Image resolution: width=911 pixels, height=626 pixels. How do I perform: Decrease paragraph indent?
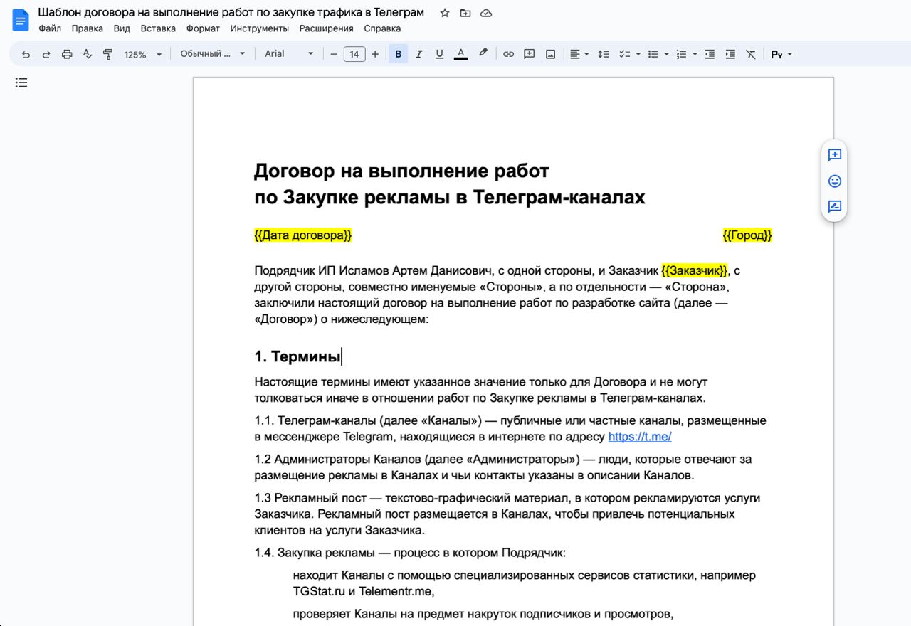710,54
